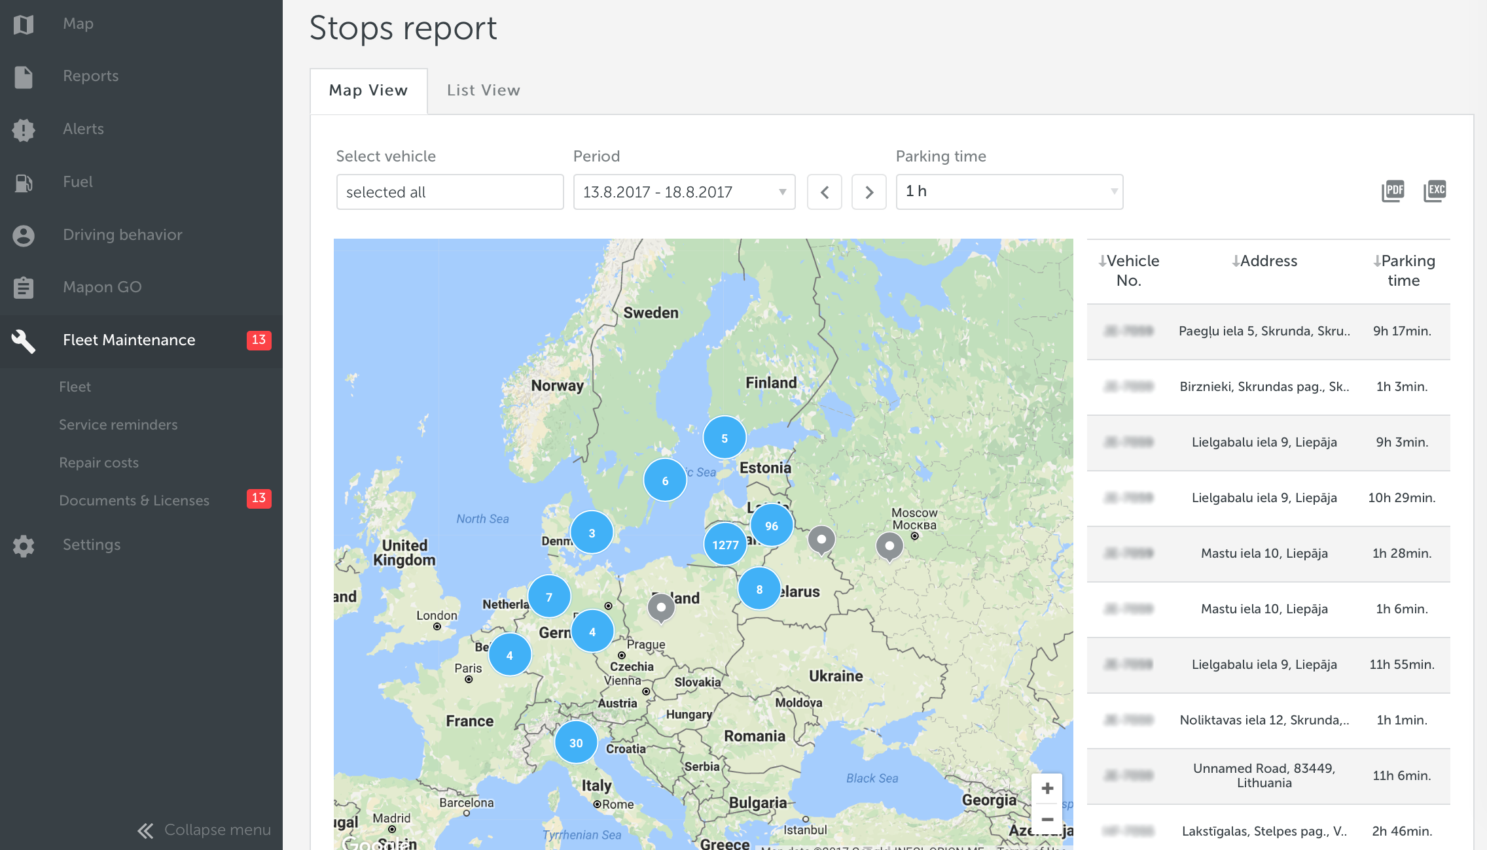Image resolution: width=1487 pixels, height=850 pixels.
Task: Export the report as PDF
Action: 1393,191
